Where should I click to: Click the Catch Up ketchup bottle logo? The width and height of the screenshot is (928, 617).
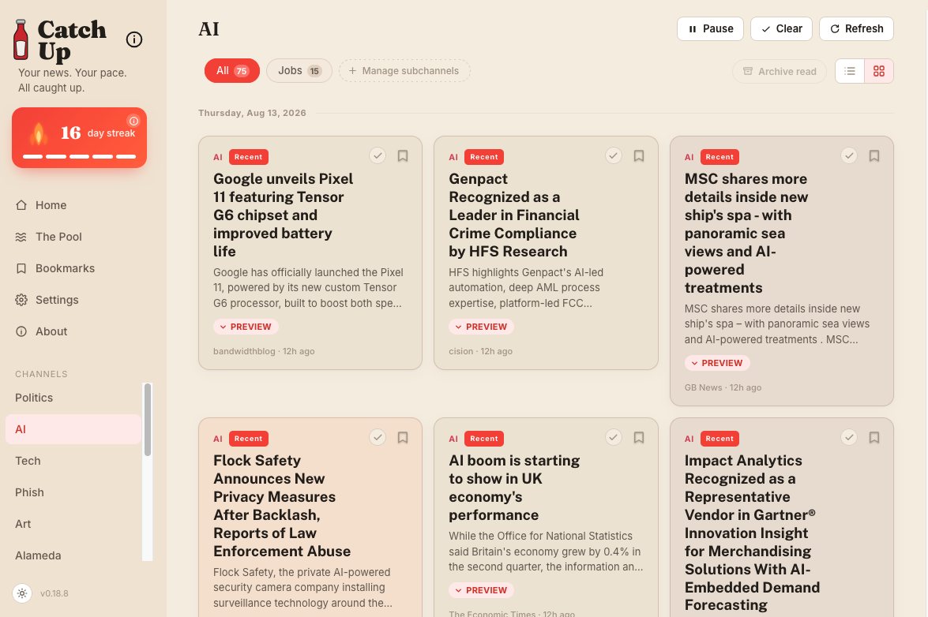(21, 40)
